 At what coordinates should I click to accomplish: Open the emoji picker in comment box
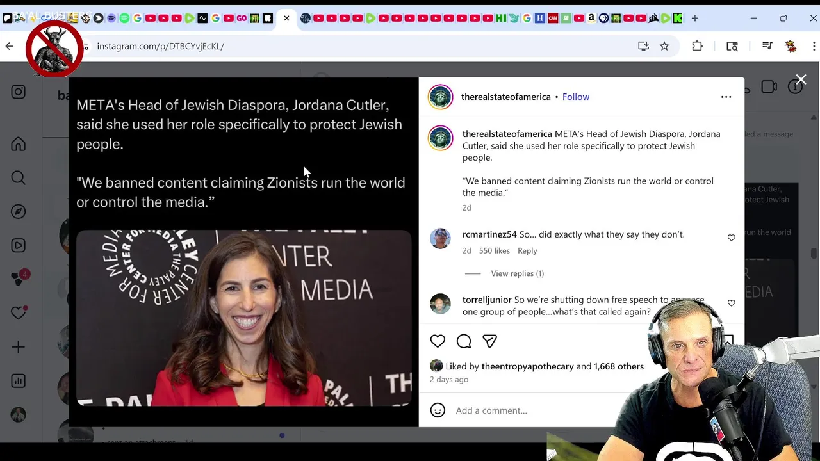point(438,410)
